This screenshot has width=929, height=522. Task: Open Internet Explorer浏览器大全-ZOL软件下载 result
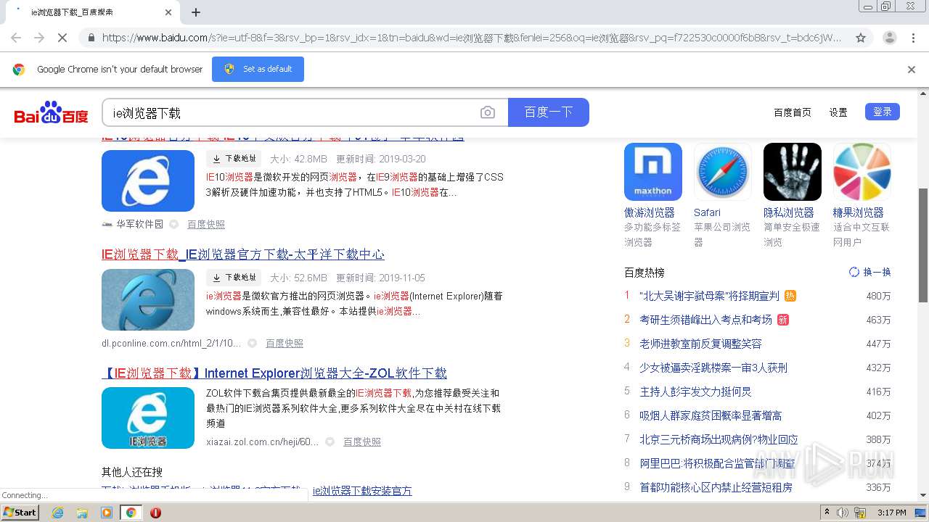(274, 373)
